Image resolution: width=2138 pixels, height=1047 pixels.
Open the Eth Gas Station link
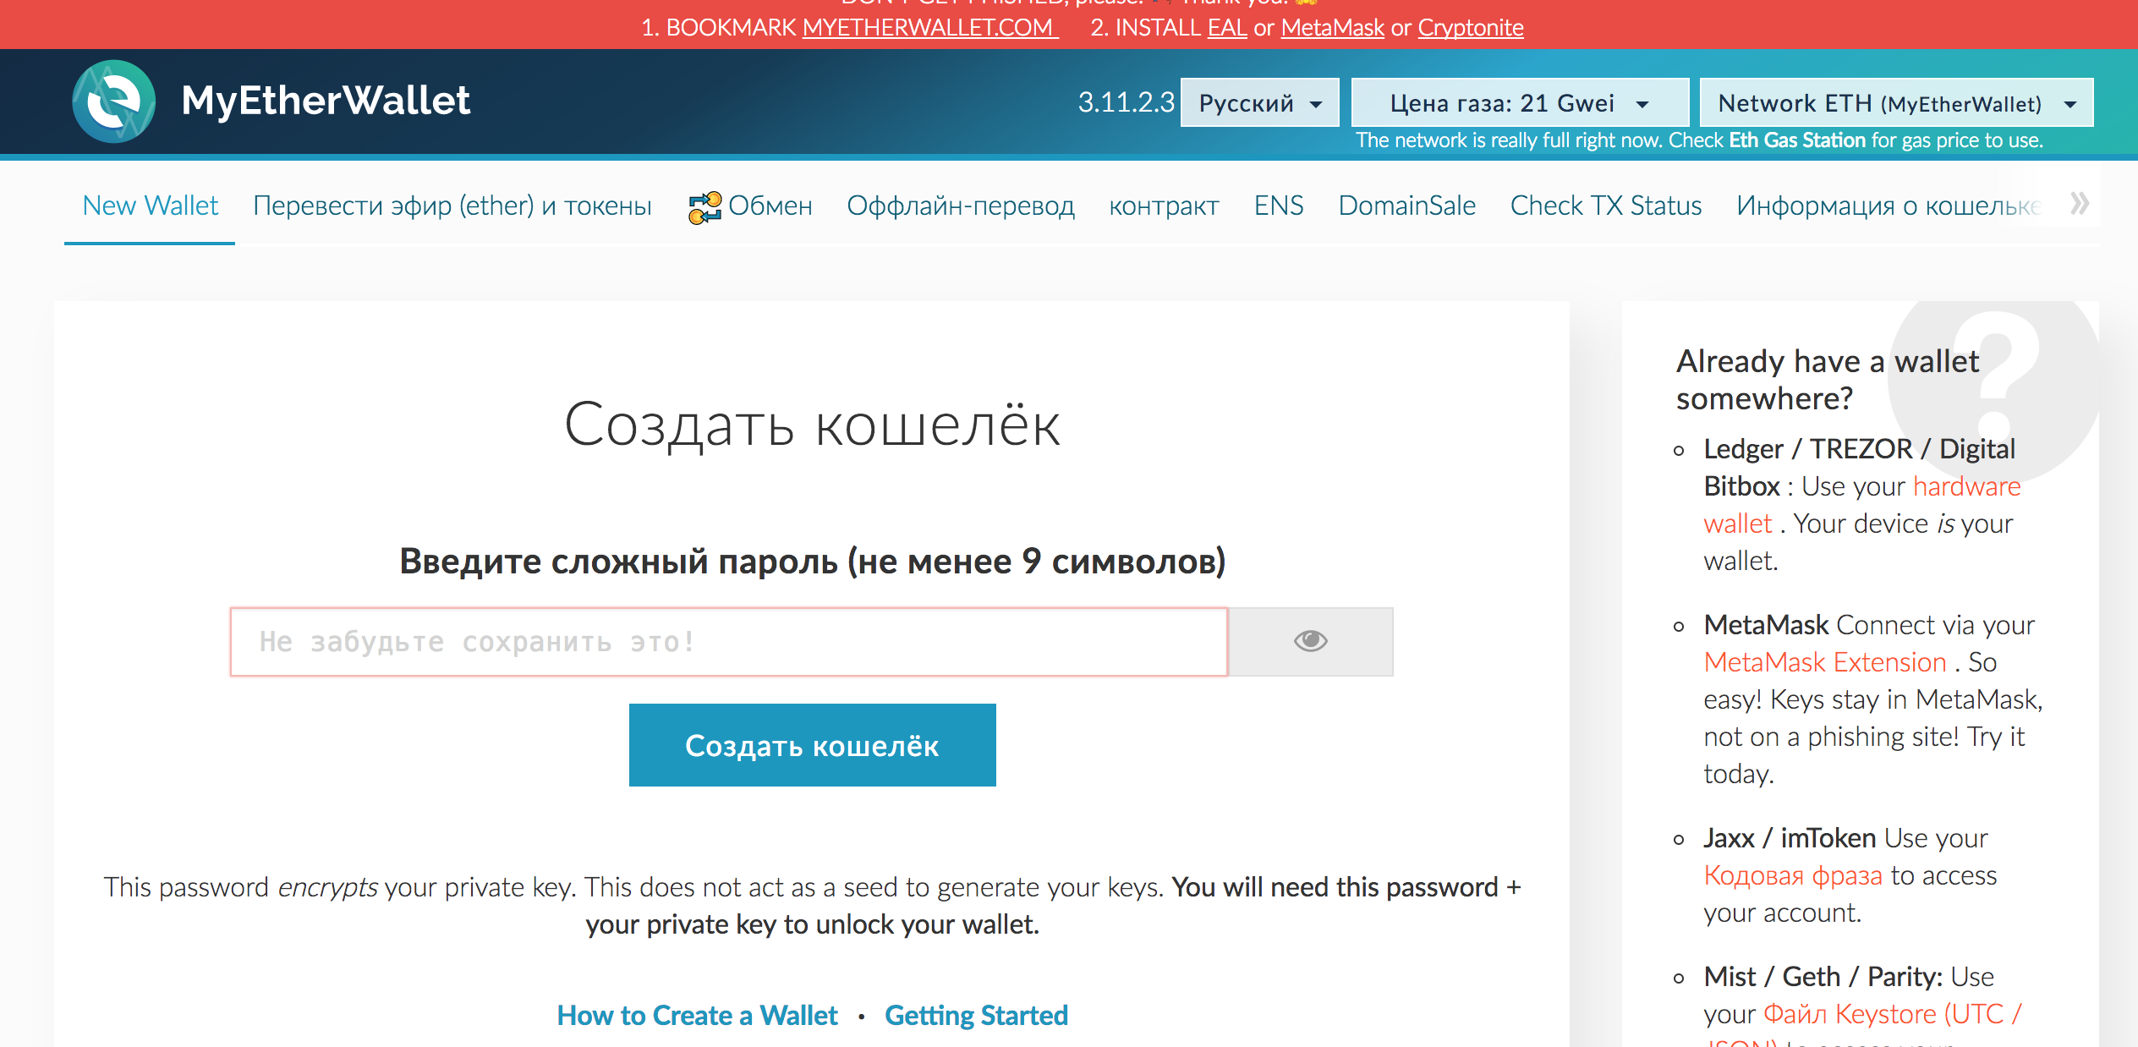(1796, 140)
